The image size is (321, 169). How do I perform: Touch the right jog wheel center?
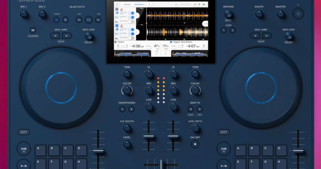pyautogui.click(x=261, y=87)
